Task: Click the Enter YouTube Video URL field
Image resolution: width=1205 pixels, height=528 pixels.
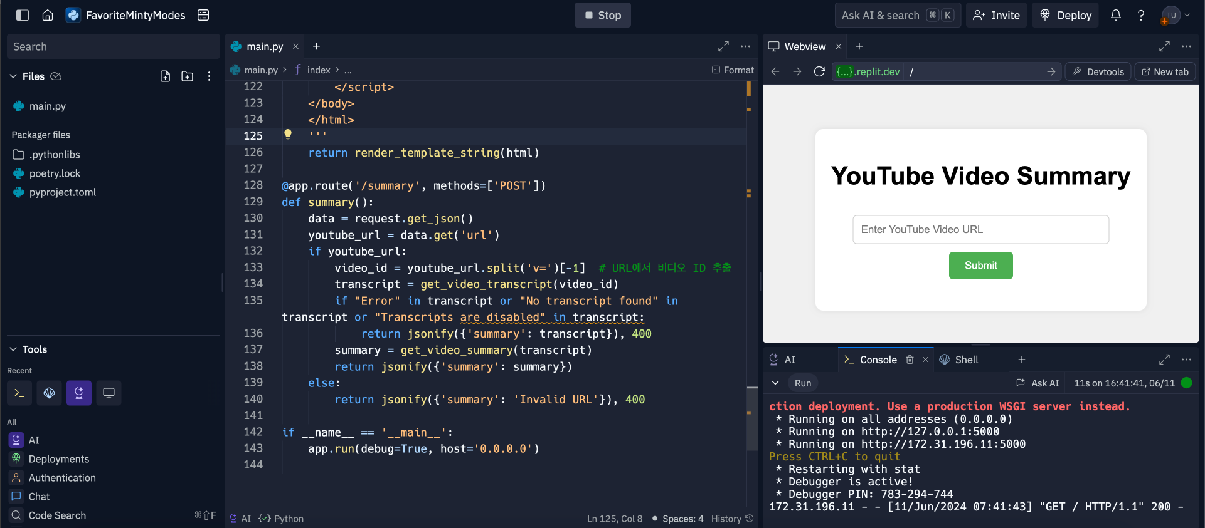Action: (x=980, y=229)
